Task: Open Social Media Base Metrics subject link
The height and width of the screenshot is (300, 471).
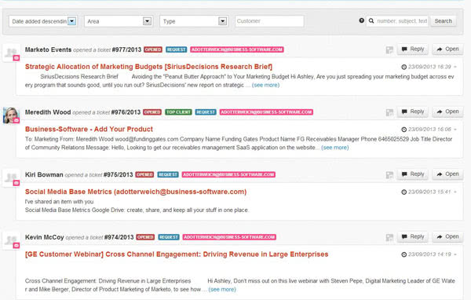Action: (x=136, y=192)
